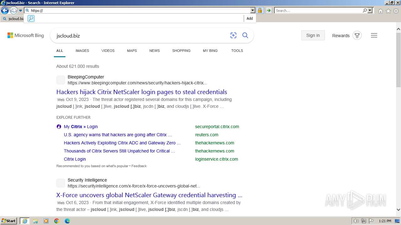The height and width of the screenshot is (225, 401).
Task: Click the security lock icon
Action: point(260,11)
